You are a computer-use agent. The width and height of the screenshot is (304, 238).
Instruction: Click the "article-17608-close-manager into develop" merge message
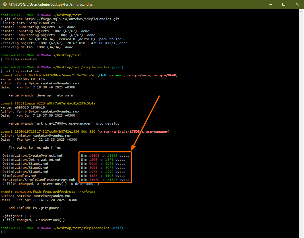point(64,123)
